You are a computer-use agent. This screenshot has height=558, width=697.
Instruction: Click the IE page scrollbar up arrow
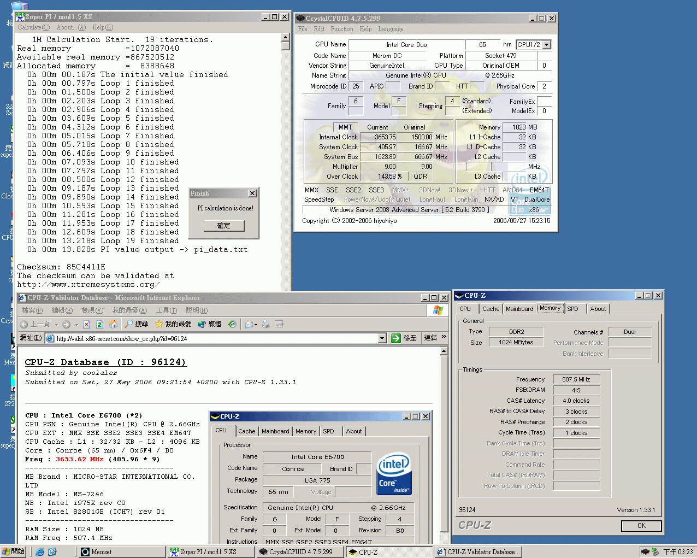(444, 350)
